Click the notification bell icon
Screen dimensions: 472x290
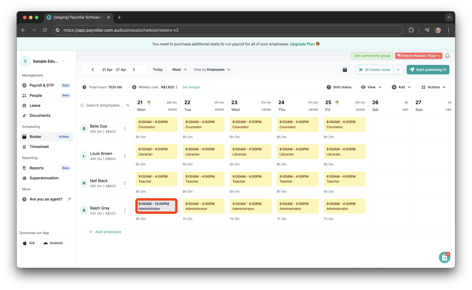point(447,56)
